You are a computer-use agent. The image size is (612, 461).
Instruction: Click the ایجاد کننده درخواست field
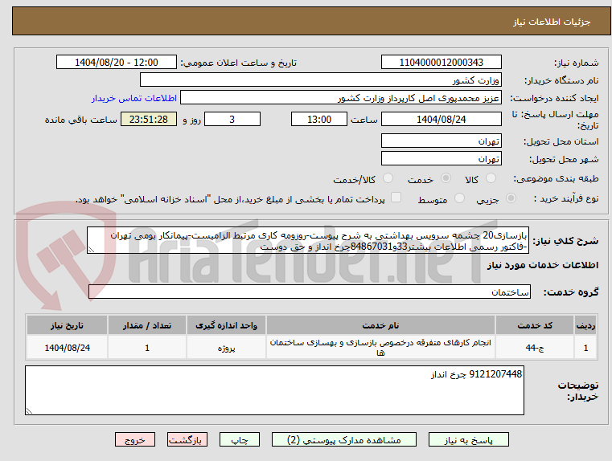click(341, 97)
